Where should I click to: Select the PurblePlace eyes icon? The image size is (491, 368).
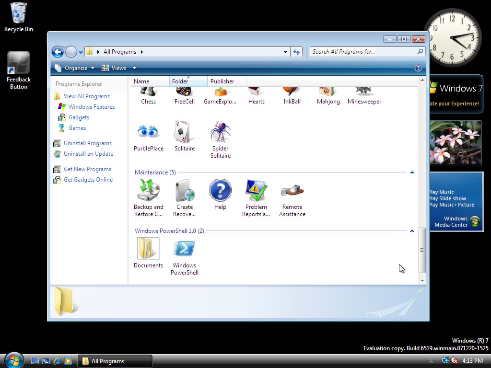148,132
